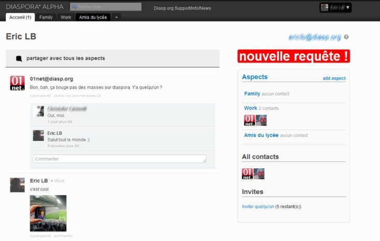Add a new aspect tab with plus
The image size is (380, 241).
(x=116, y=18)
